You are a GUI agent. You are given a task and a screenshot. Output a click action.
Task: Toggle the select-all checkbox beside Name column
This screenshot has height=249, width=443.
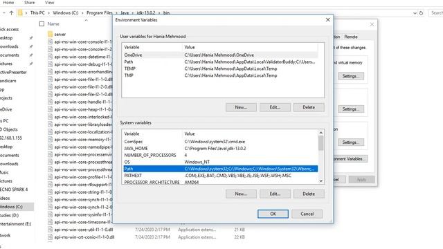(x=42, y=24)
